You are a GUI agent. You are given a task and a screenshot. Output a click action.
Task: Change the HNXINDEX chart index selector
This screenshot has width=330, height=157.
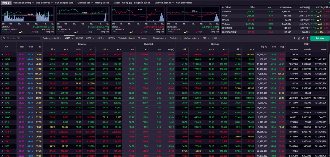(x=173, y=27)
